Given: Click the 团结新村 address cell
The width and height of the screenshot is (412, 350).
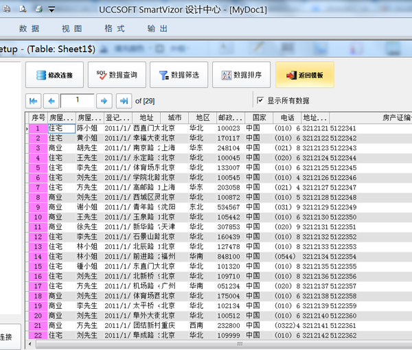Looking at the screenshot, I should point(146,325).
